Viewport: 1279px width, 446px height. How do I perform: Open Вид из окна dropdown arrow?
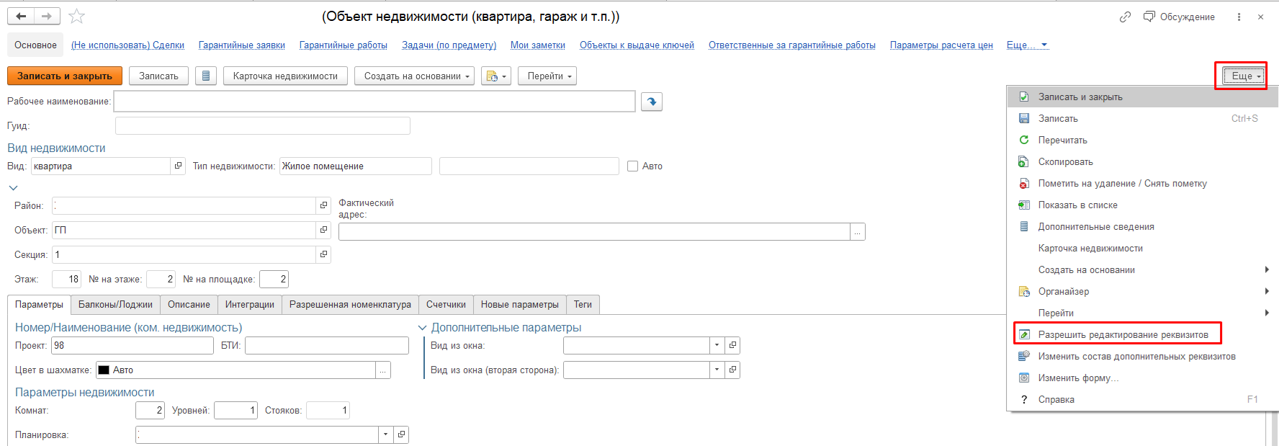click(x=717, y=345)
